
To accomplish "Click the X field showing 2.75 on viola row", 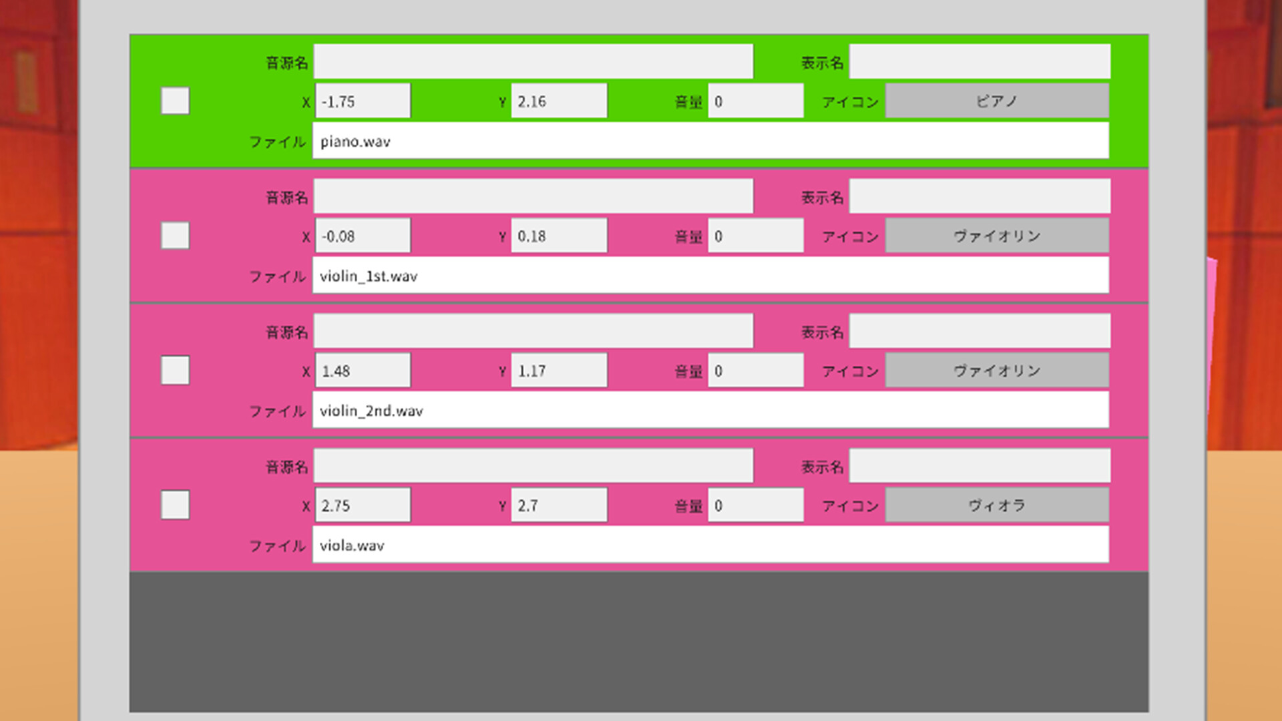I will coord(361,505).
